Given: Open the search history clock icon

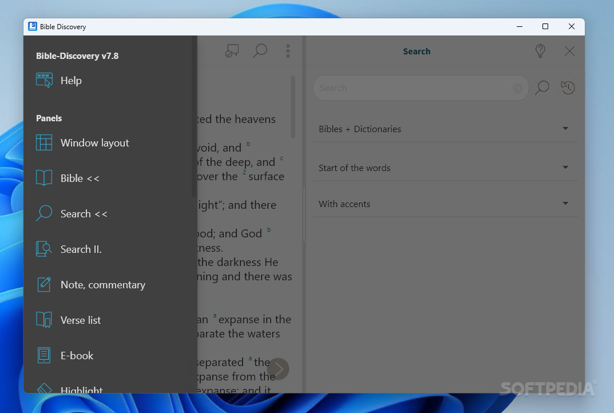Looking at the screenshot, I should [568, 88].
